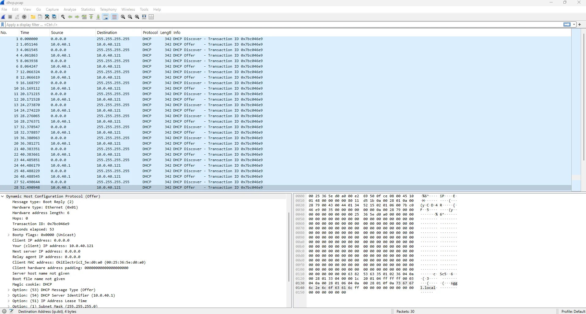This screenshot has height=314, width=586.
Task: Edit capture file properties status bar icon
Action: coord(11,311)
